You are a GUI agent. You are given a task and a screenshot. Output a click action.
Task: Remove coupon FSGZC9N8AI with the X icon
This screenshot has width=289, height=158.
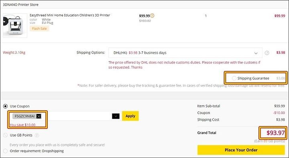coord(39,116)
